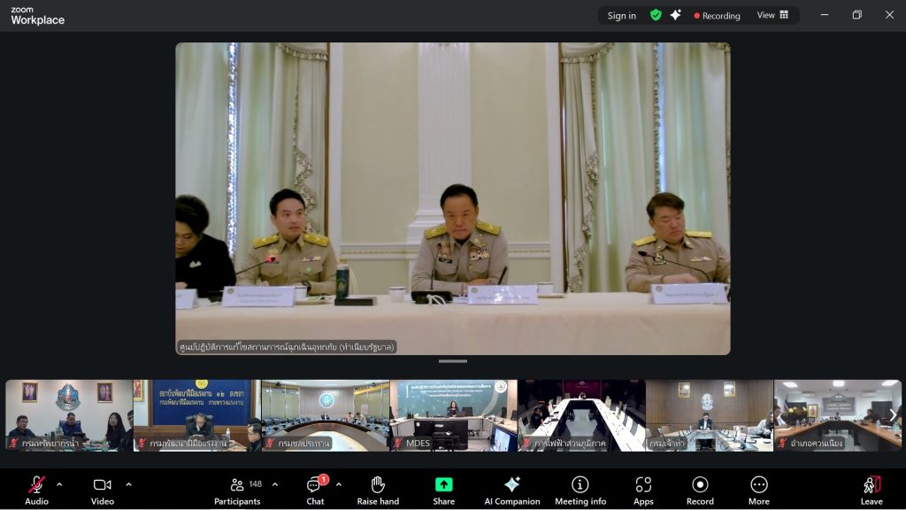Expand audio options arrow next to Audio
This screenshot has height=510, width=906.
(x=59, y=484)
